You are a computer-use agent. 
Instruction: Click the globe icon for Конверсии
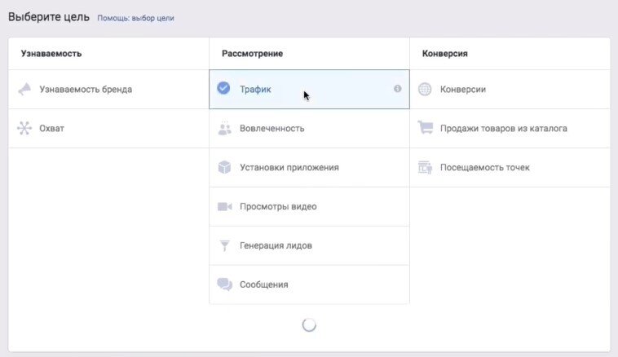coord(425,89)
